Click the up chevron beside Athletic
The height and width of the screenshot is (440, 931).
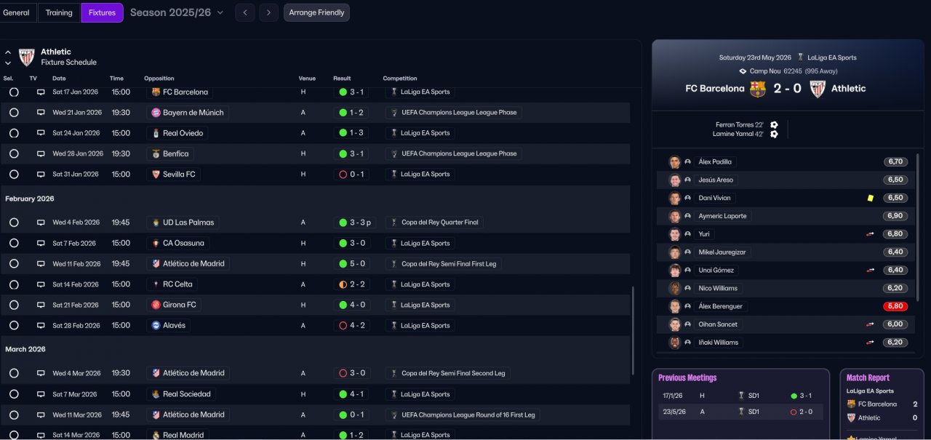8,52
